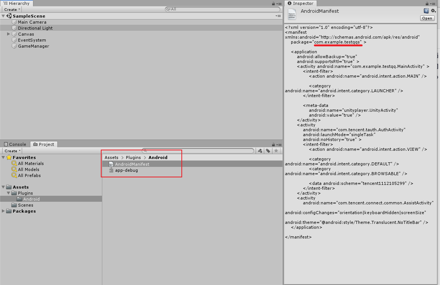Image resolution: width=440 pixels, height=285 pixels.
Task: Open the Inspector panel options menu
Action: coord(433,4)
